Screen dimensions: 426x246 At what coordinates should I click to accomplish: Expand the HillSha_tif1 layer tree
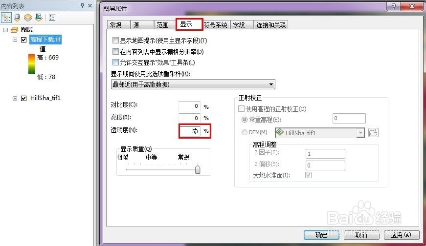pyautogui.click(x=15, y=98)
